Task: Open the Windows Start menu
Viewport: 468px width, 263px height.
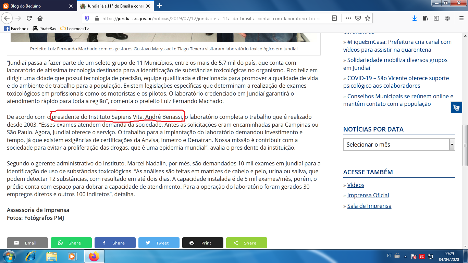Action: click(9, 256)
